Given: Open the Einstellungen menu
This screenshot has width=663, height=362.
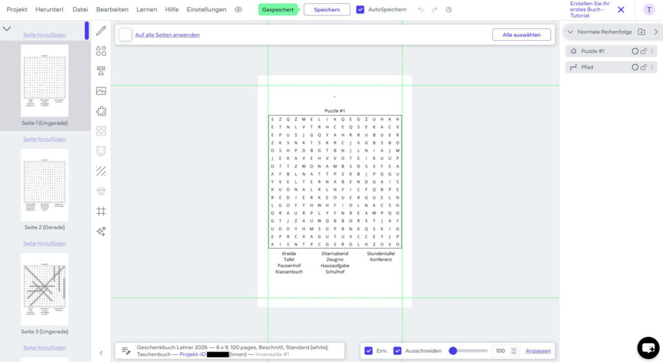Looking at the screenshot, I should pos(207,9).
